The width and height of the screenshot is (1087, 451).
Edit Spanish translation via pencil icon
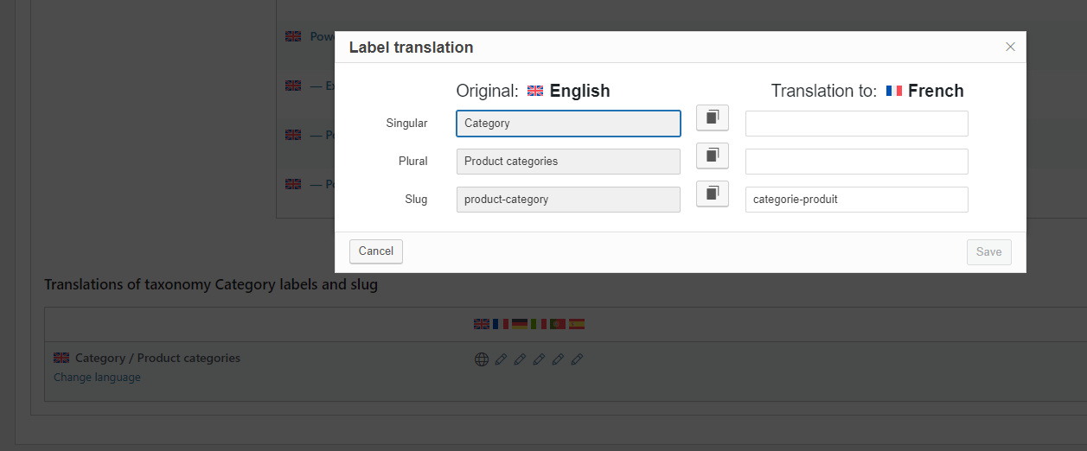click(x=577, y=359)
